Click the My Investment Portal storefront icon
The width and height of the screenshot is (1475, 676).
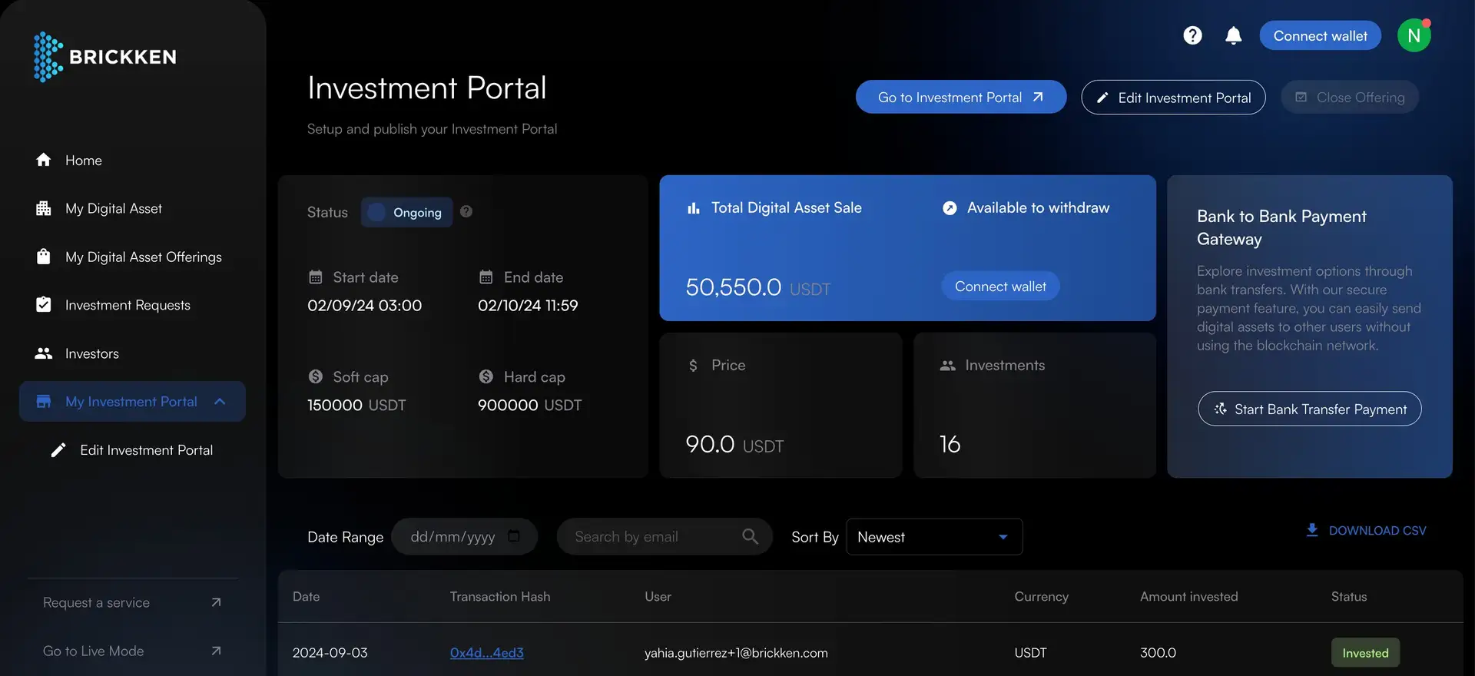point(44,401)
